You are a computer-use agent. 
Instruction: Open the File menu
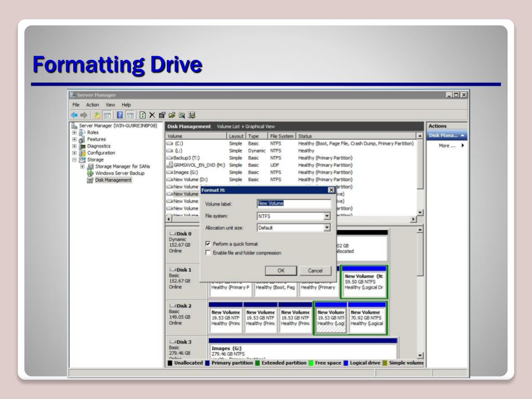tap(76, 105)
